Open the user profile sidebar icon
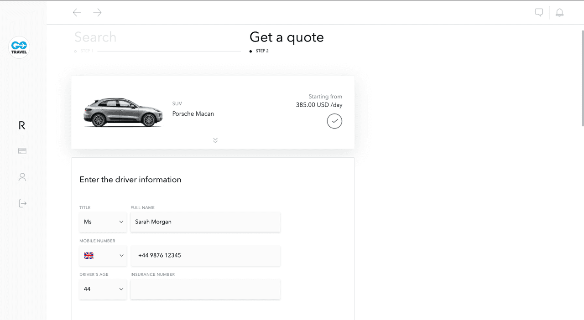This screenshot has height=320, width=584. pos(22,177)
